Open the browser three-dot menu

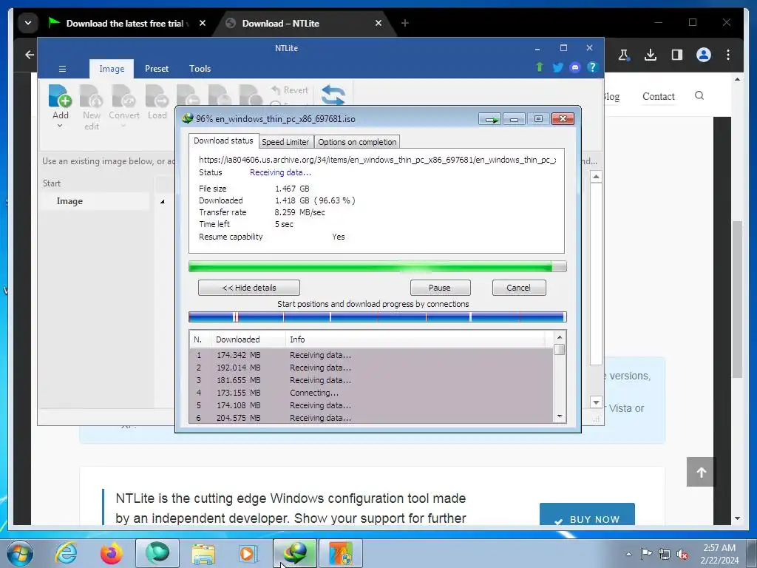click(x=728, y=55)
